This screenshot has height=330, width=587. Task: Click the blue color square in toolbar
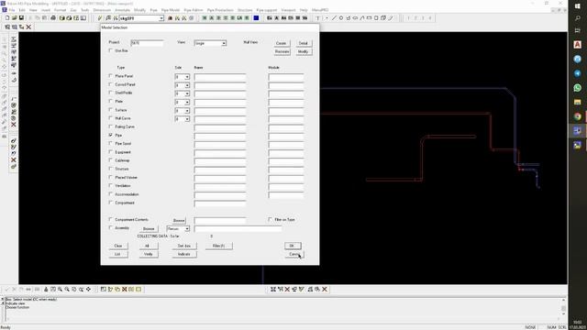click(x=256, y=18)
